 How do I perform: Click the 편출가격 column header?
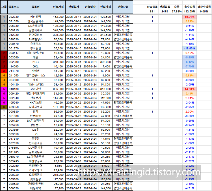(58, 7)
